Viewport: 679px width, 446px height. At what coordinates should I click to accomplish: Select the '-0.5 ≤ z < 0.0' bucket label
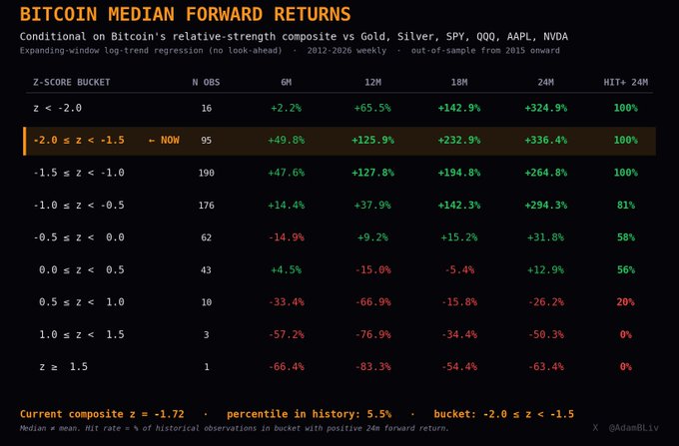79,237
